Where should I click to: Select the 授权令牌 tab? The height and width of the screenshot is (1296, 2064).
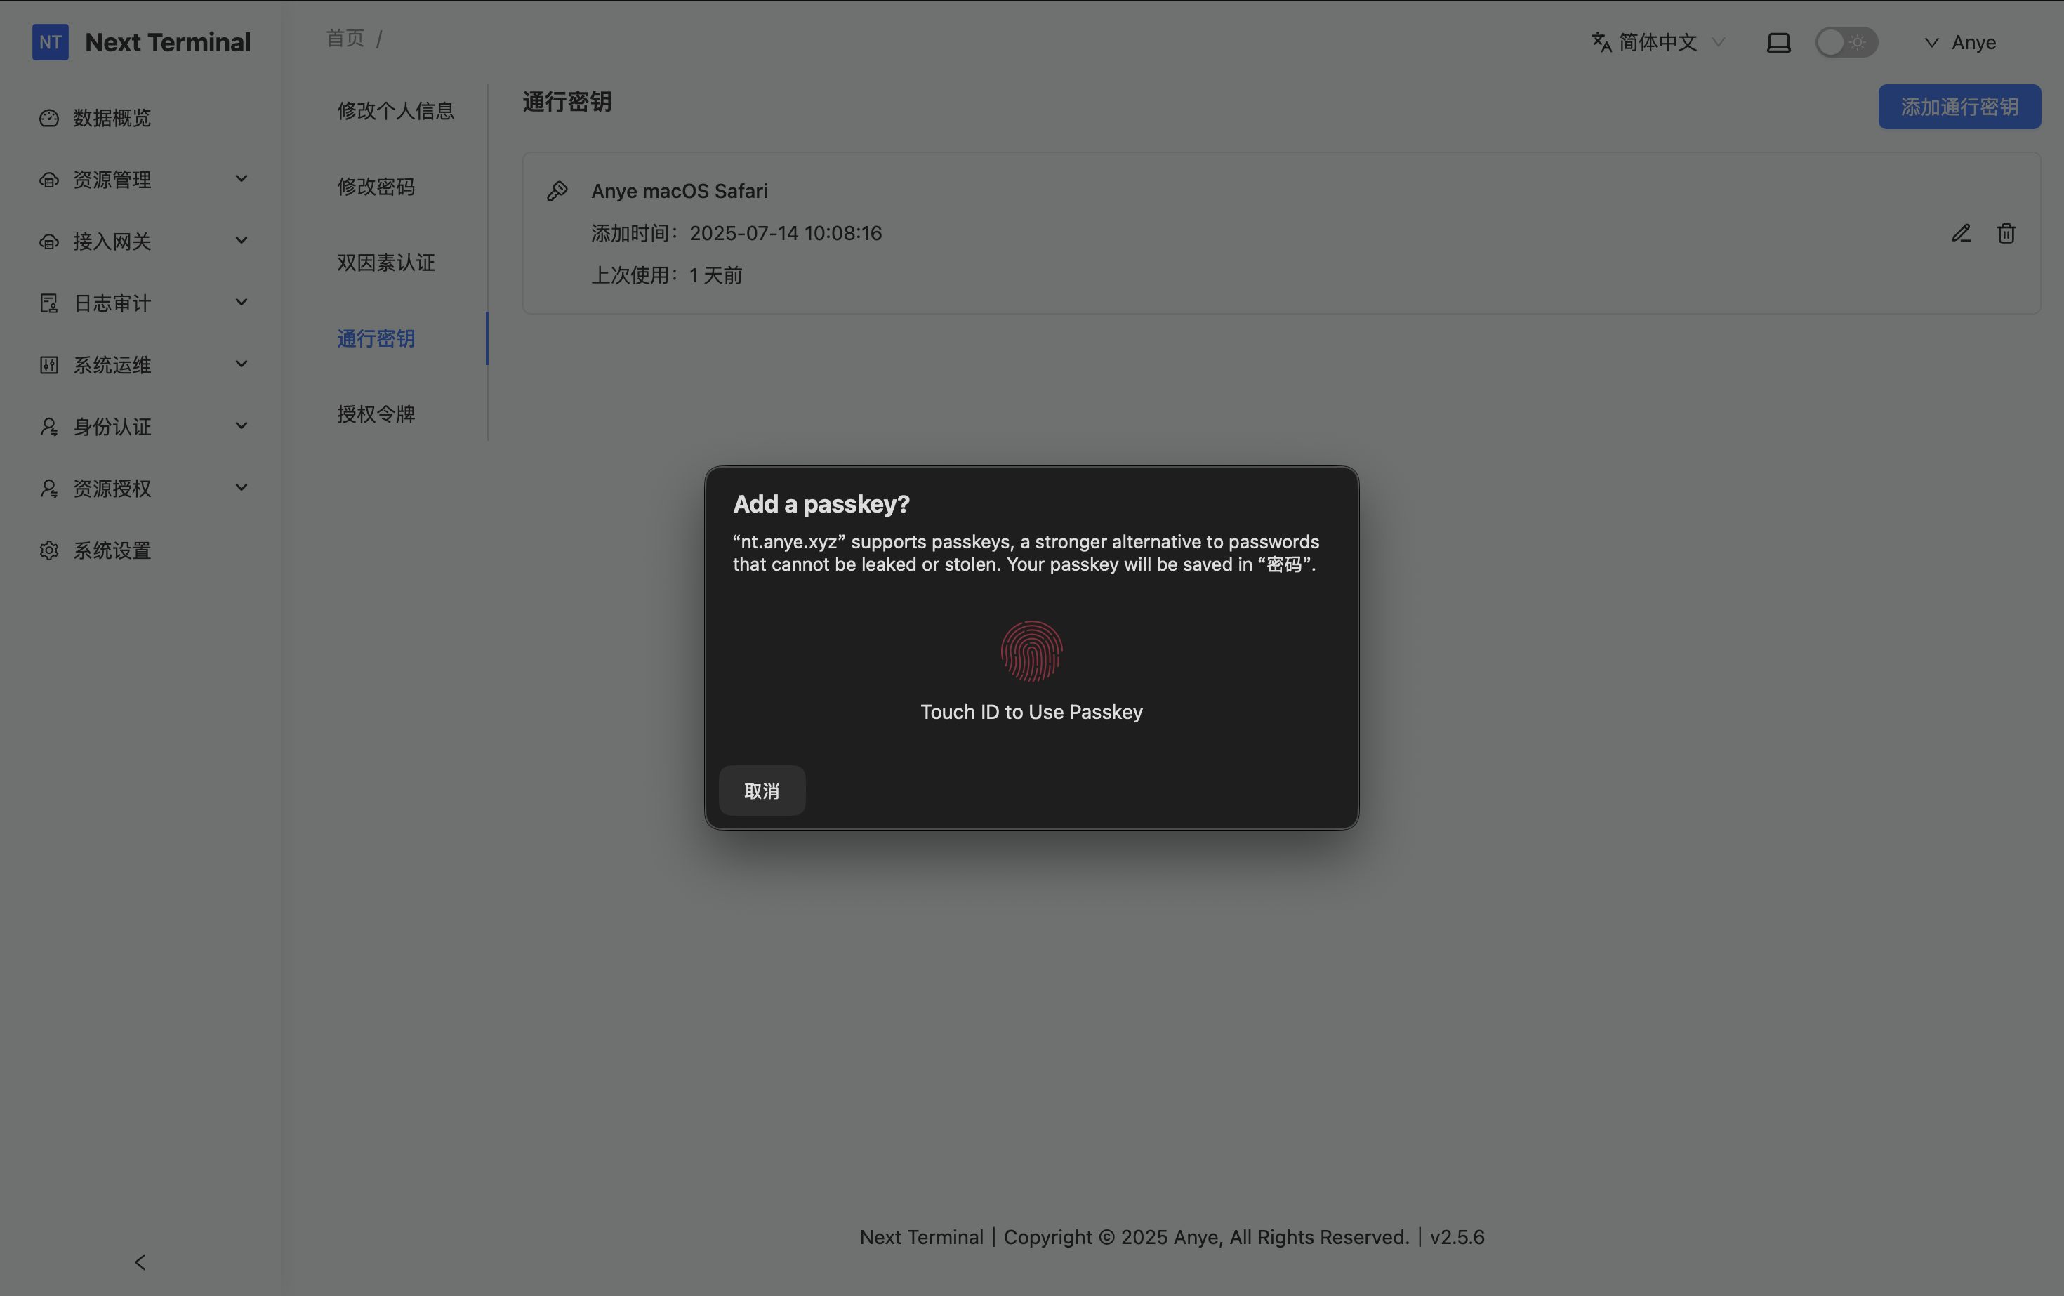point(376,414)
